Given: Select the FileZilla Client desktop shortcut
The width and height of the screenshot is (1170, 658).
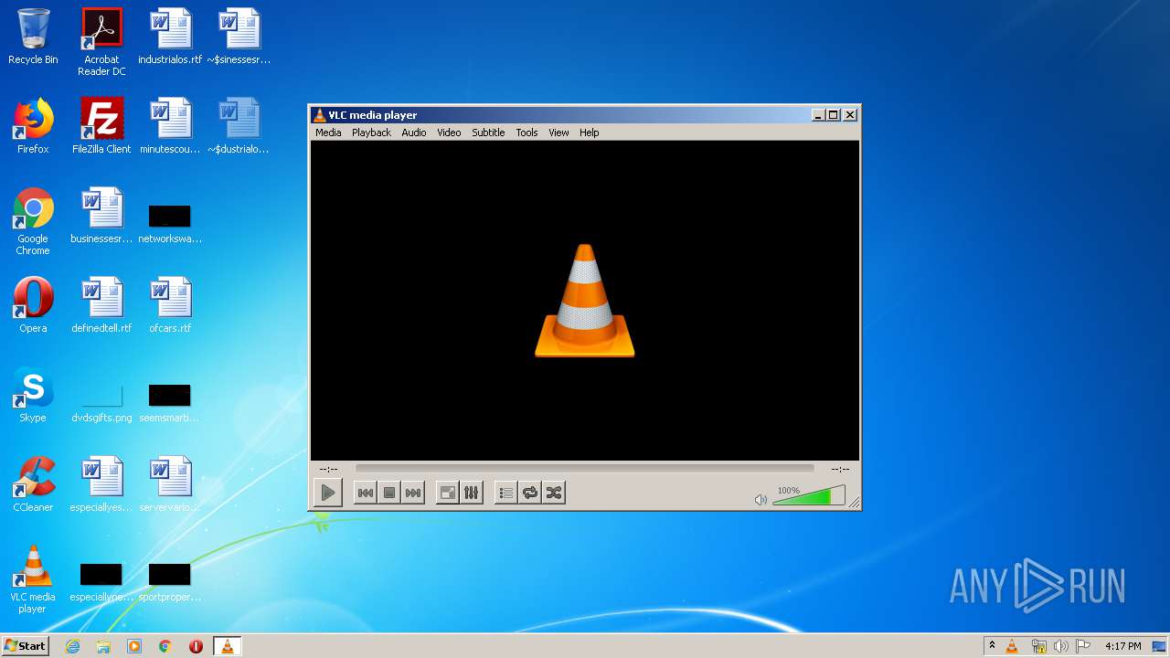Looking at the screenshot, I should pos(101,126).
